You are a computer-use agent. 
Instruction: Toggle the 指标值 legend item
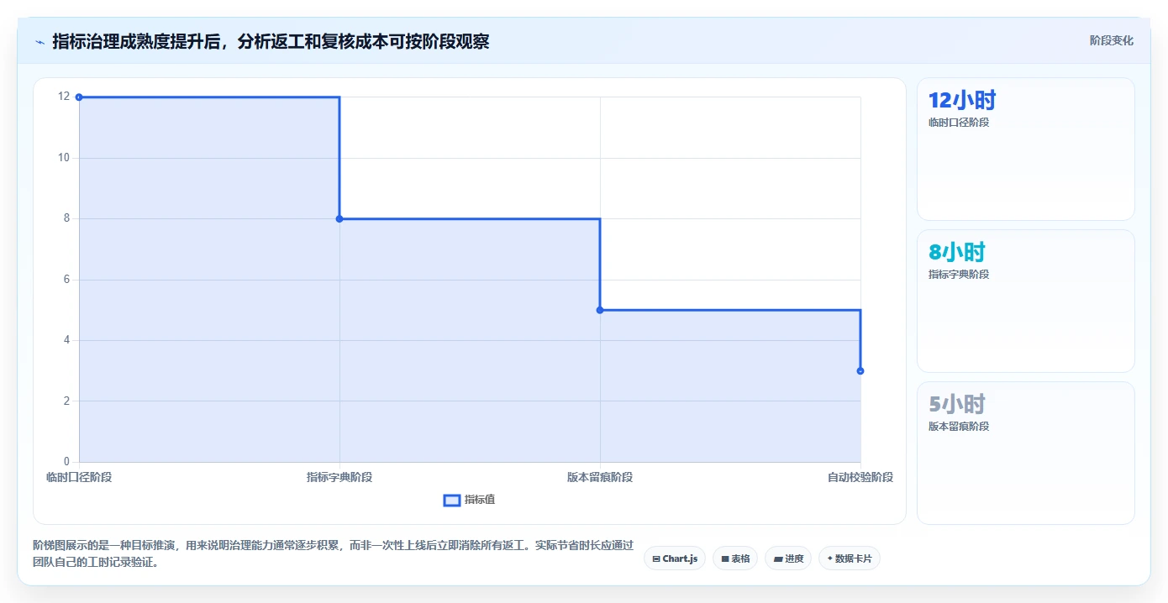click(469, 500)
